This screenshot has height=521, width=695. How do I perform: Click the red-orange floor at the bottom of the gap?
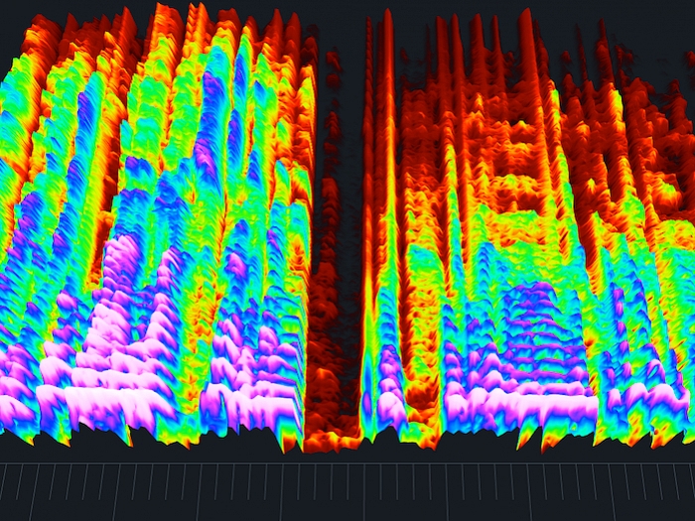coord(332,422)
